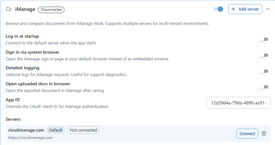Click Open uploaded docs in browser label
This screenshot has height=145, width=275.
[x=38, y=84]
